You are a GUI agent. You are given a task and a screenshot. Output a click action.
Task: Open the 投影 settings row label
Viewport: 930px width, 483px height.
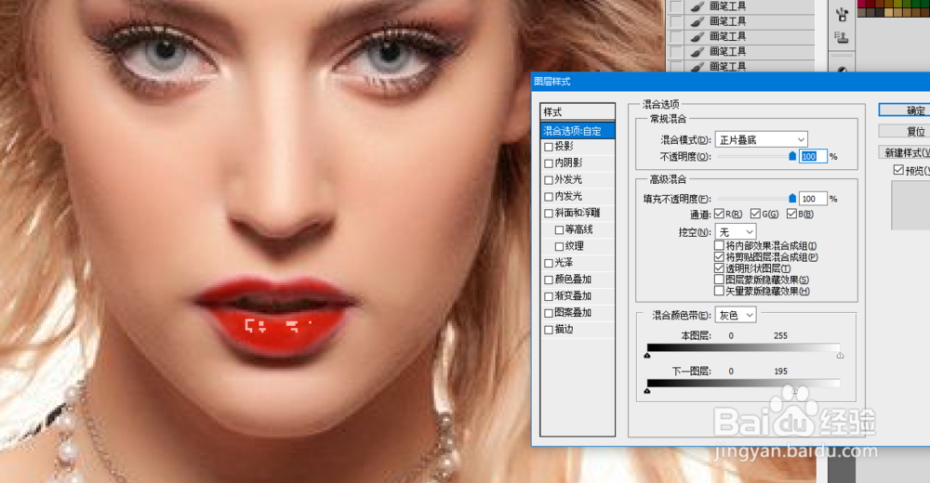(x=565, y=147)
